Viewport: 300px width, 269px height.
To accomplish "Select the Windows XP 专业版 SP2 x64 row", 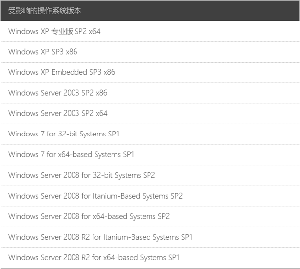I will [150, 31].
